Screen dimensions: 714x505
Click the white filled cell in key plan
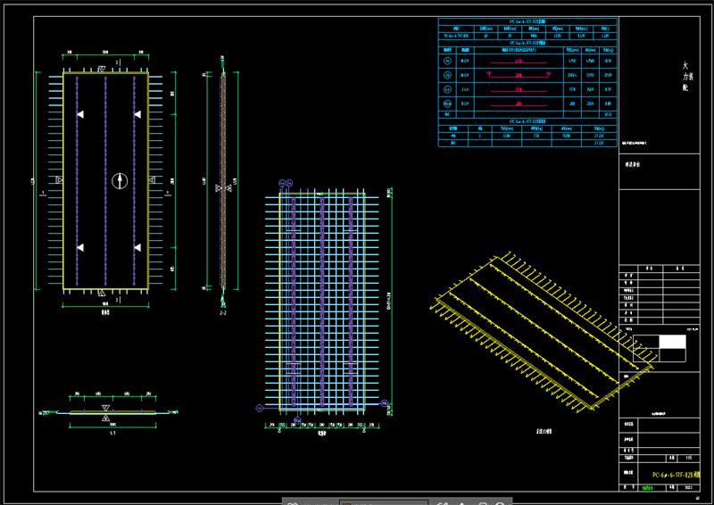coord(672,342)
